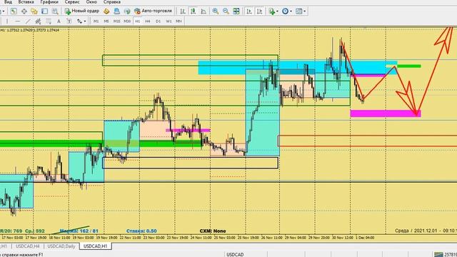Open the Вставка menu
This screenshot has height=257, width=457.
click(26, 2)
